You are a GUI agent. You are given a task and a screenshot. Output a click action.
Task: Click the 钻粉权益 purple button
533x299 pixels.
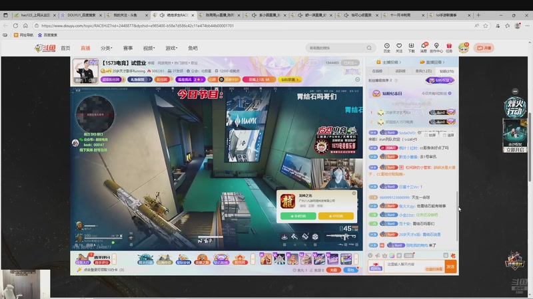pyautogui.click(x=440, y=80)
